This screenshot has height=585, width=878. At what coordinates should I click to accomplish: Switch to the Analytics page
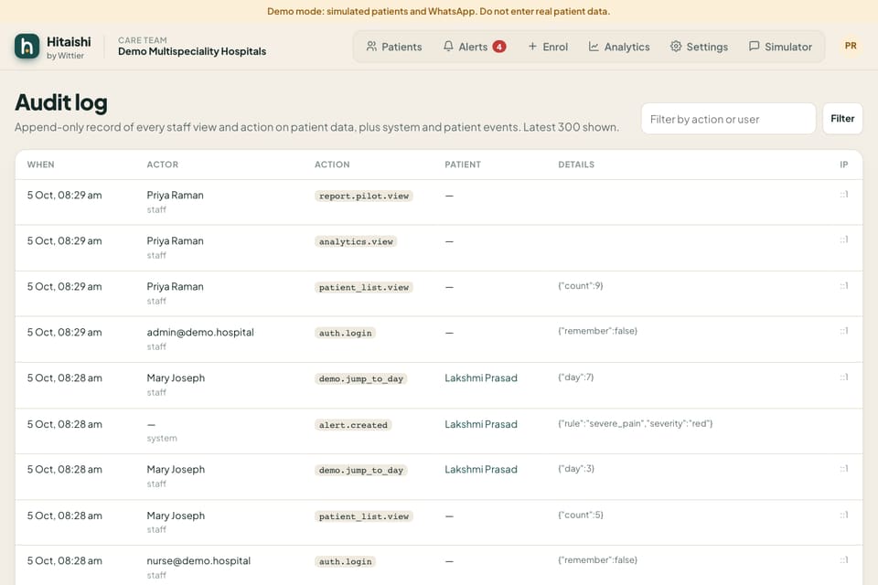click(x=619, y=47)
